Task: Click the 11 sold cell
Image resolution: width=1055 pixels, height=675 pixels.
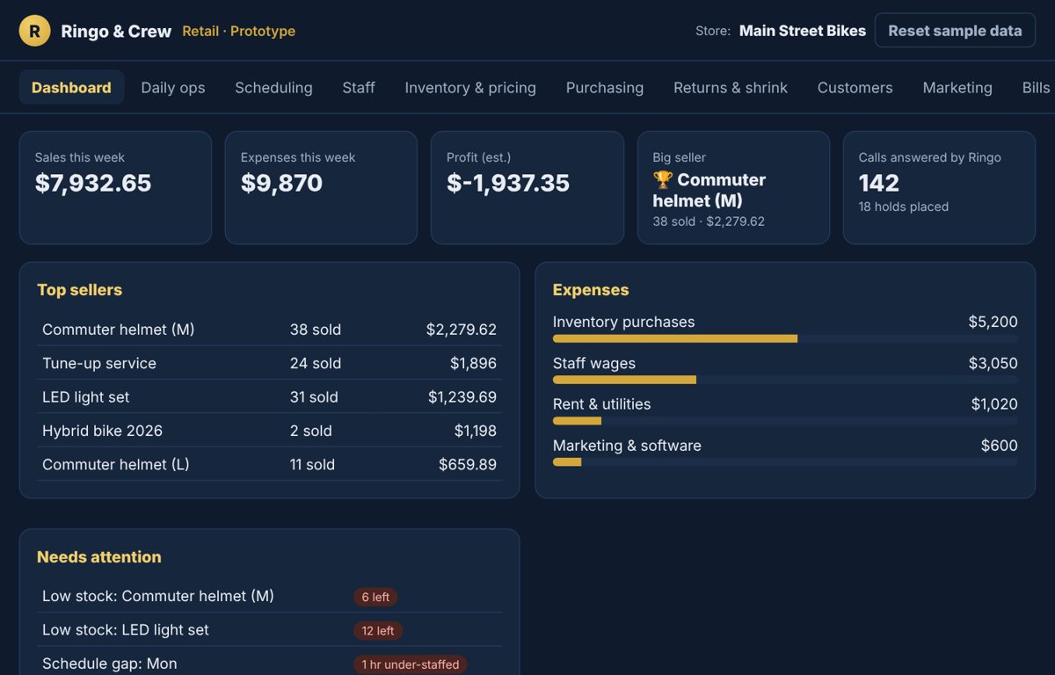Action: 312,464
